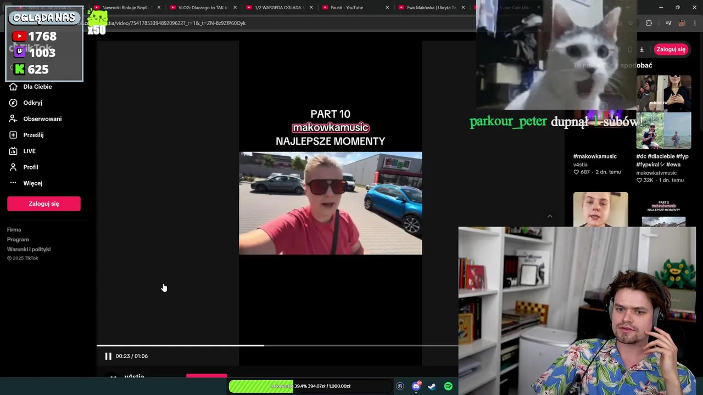This screenshot has width=703, height=395.
Task: Open the Program footer link
Action: pos(18,240)
